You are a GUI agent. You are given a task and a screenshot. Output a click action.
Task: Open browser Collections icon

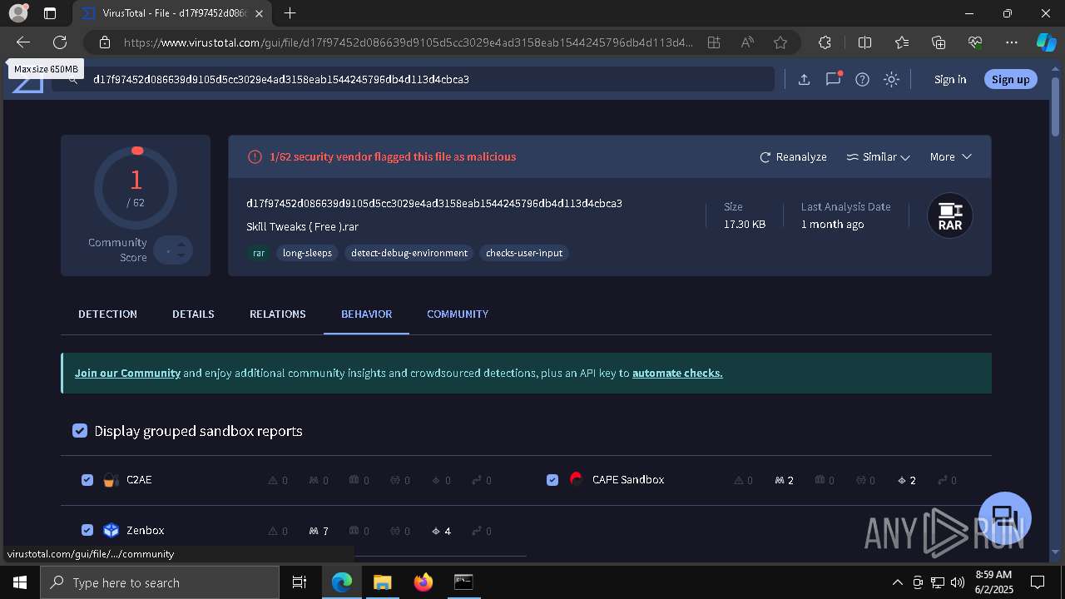(x=939, y=42)
